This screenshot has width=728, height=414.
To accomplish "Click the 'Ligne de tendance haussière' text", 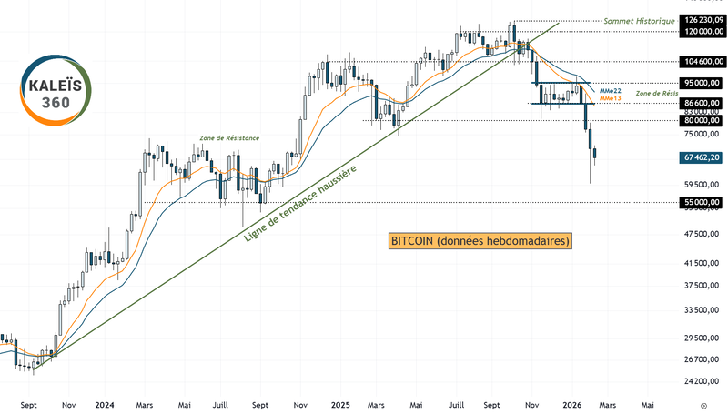I will pos(300,203).
